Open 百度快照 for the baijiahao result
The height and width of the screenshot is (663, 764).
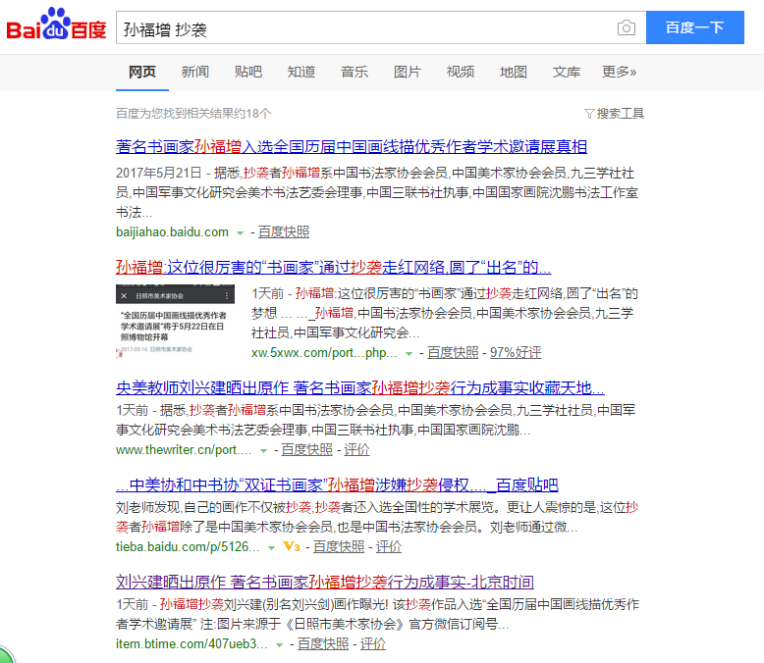(284, 232)
